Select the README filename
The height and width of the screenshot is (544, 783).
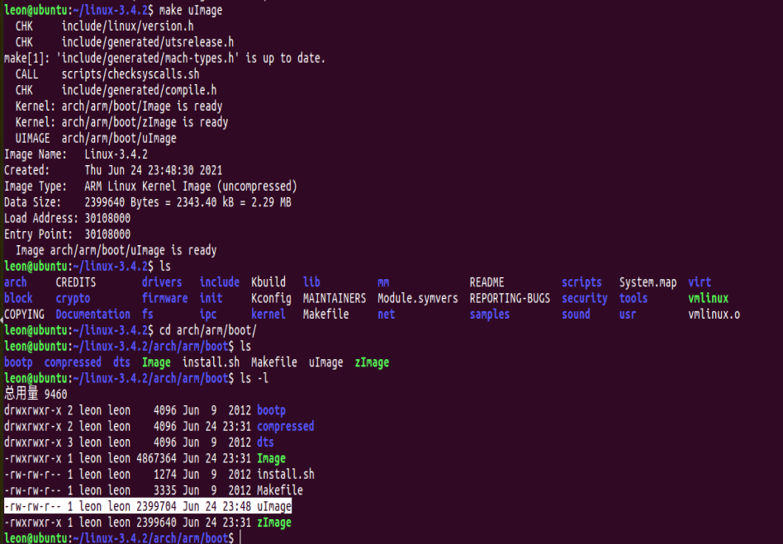[489, 281]
